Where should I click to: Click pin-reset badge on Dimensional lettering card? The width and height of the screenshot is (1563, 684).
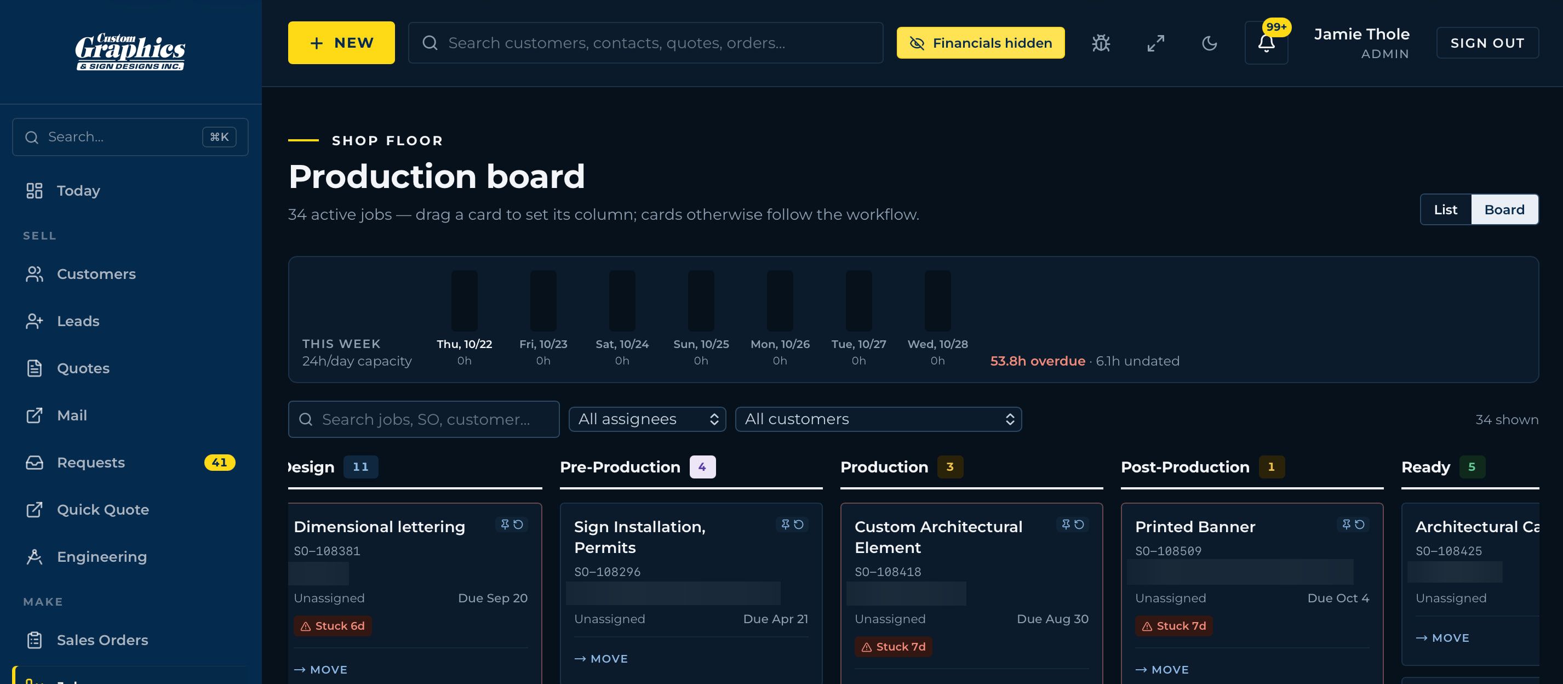point(512,525)
